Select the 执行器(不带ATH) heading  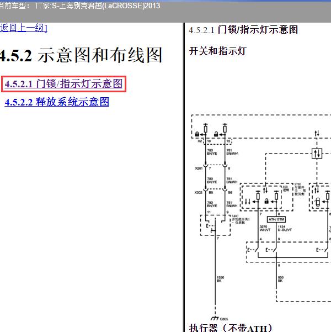click(x=231, y=328)
